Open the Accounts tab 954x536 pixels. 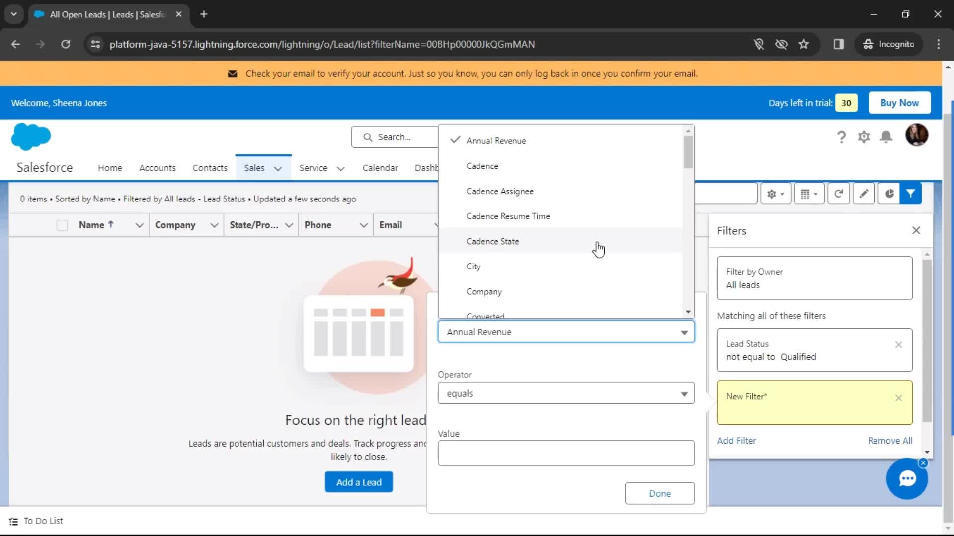[x=158, y=168]
